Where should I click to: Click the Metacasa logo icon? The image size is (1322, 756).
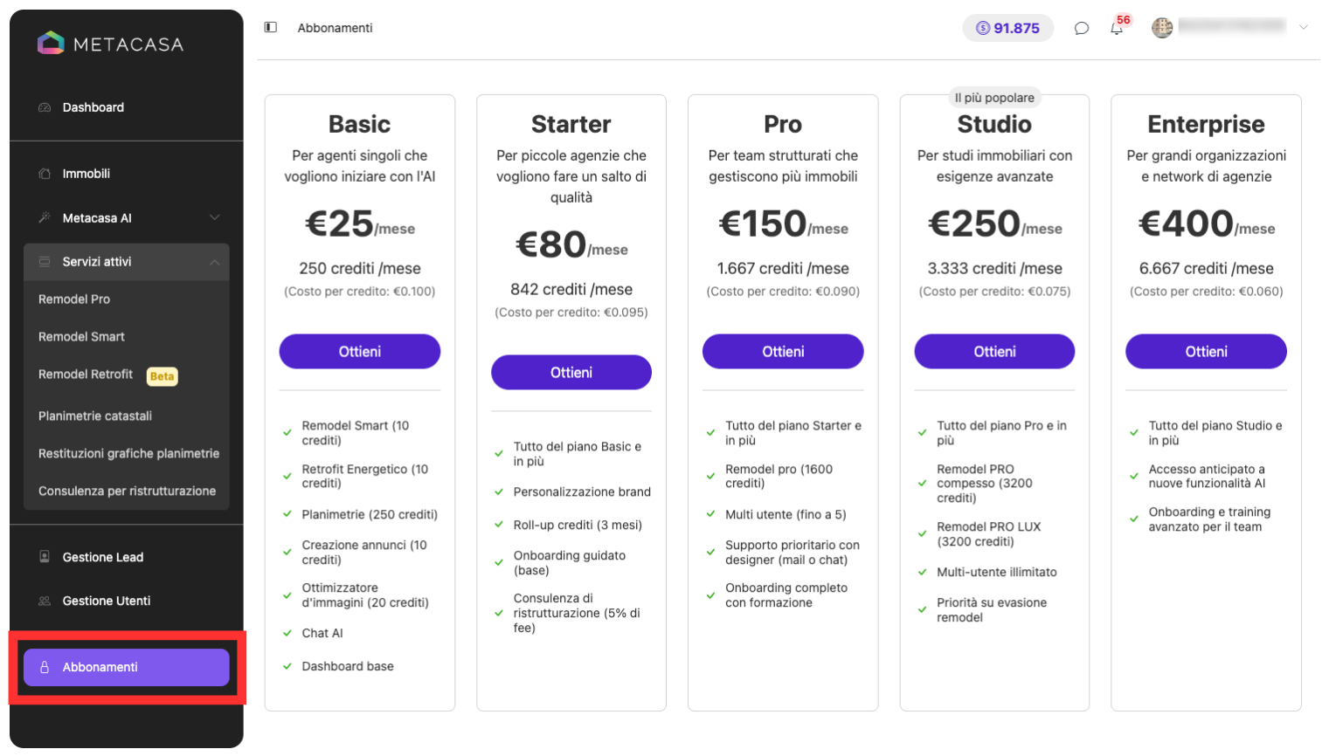[51, 43]
